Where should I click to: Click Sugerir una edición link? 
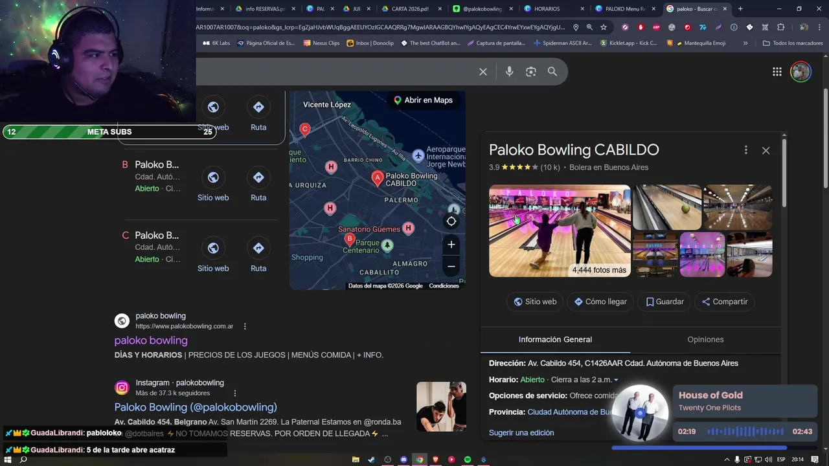pos(521,432)
